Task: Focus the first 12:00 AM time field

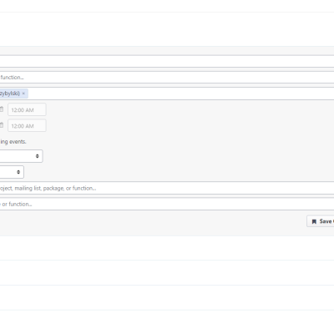Action: coord(27,109)
